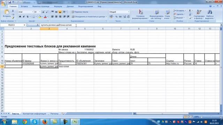This screenshot has width=223, height=125.
Task: Click the Save icon in Quick Access
Action: (x=9, y=2)
